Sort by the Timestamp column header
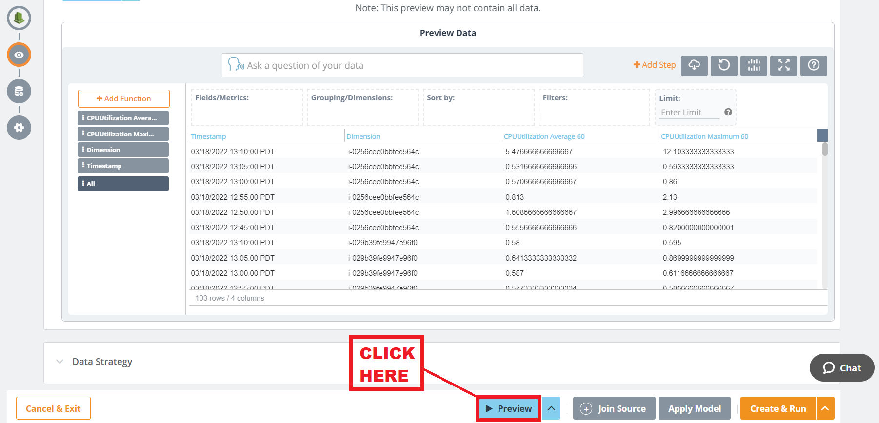The height and width of the screenshot is (423, 879). point(208,136)
